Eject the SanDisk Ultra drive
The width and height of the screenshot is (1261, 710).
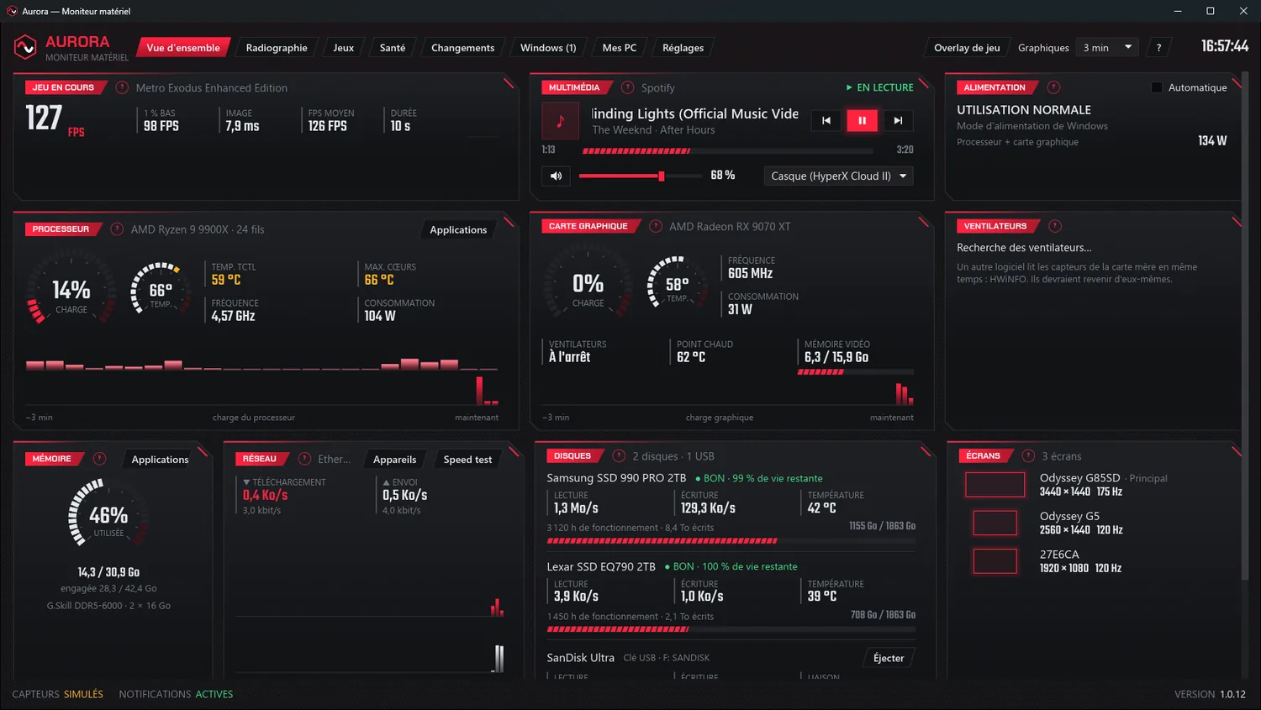[889, 658]
